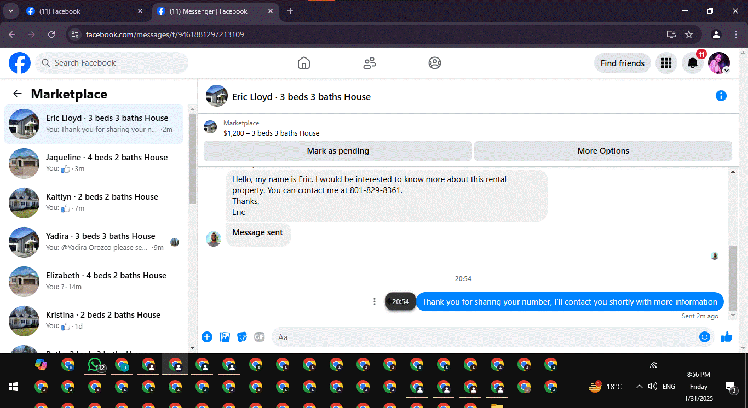Image resolution: width=748 pixels, height=408 pixels.
Task: Open the Kaitlyn 2 beds conversation
Action: coord(94,203)
